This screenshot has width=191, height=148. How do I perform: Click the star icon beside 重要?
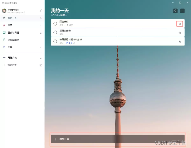(4, 25)
